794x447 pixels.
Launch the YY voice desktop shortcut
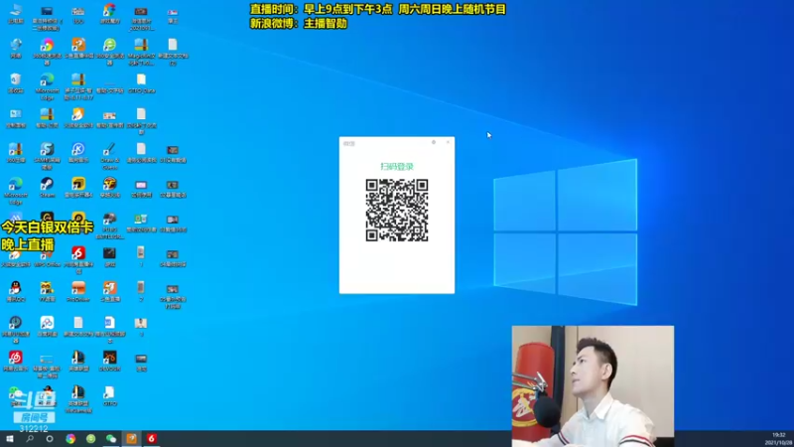point(47,291)
